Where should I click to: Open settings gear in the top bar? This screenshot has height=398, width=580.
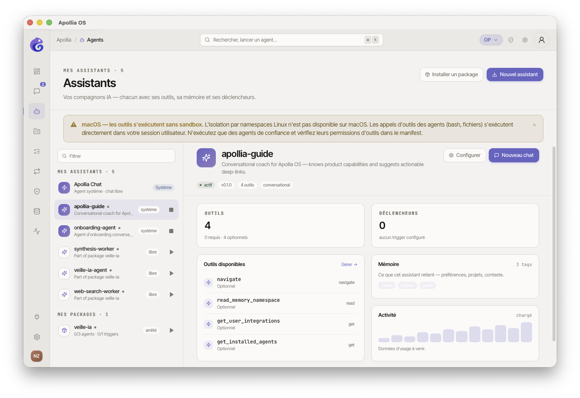point(525,40)
